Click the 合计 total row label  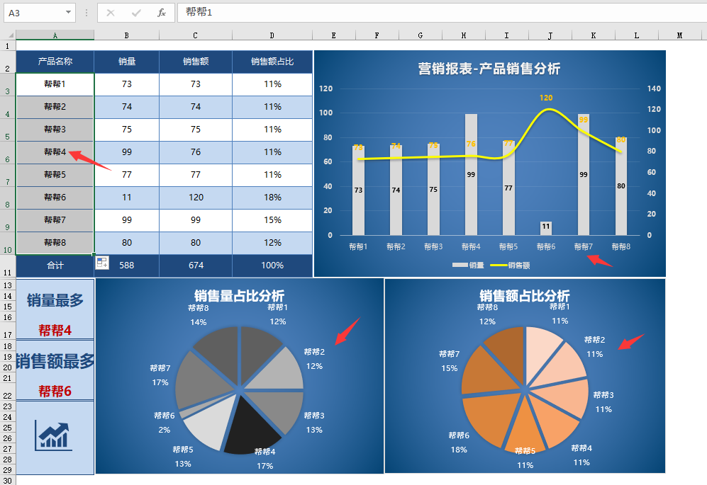tap(55, 266)
